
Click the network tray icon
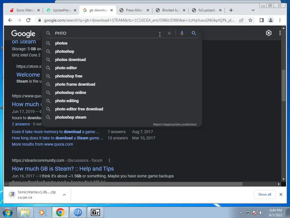pos(248,213)
